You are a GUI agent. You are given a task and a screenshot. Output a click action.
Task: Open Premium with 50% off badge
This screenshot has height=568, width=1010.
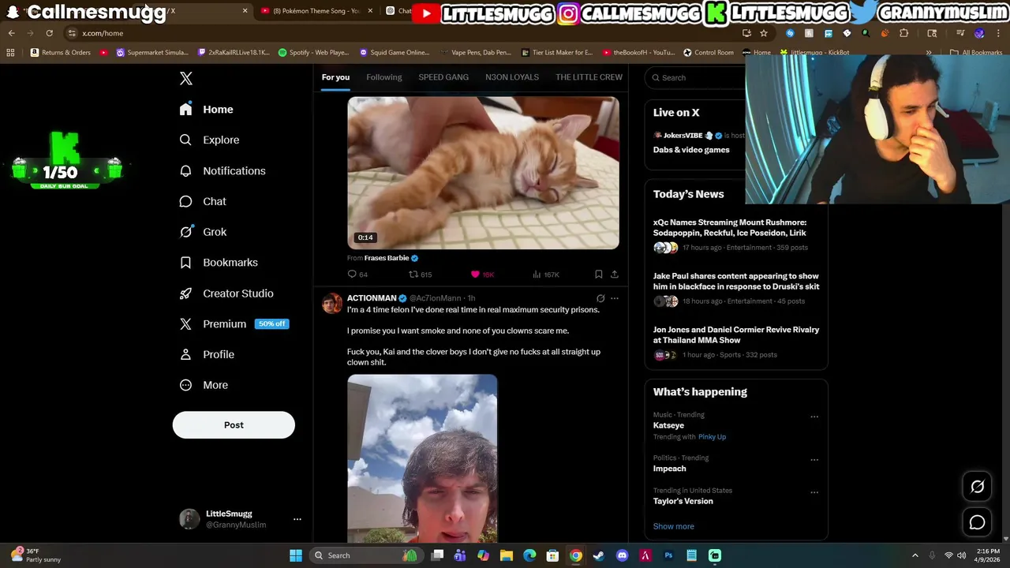[234, 324]
